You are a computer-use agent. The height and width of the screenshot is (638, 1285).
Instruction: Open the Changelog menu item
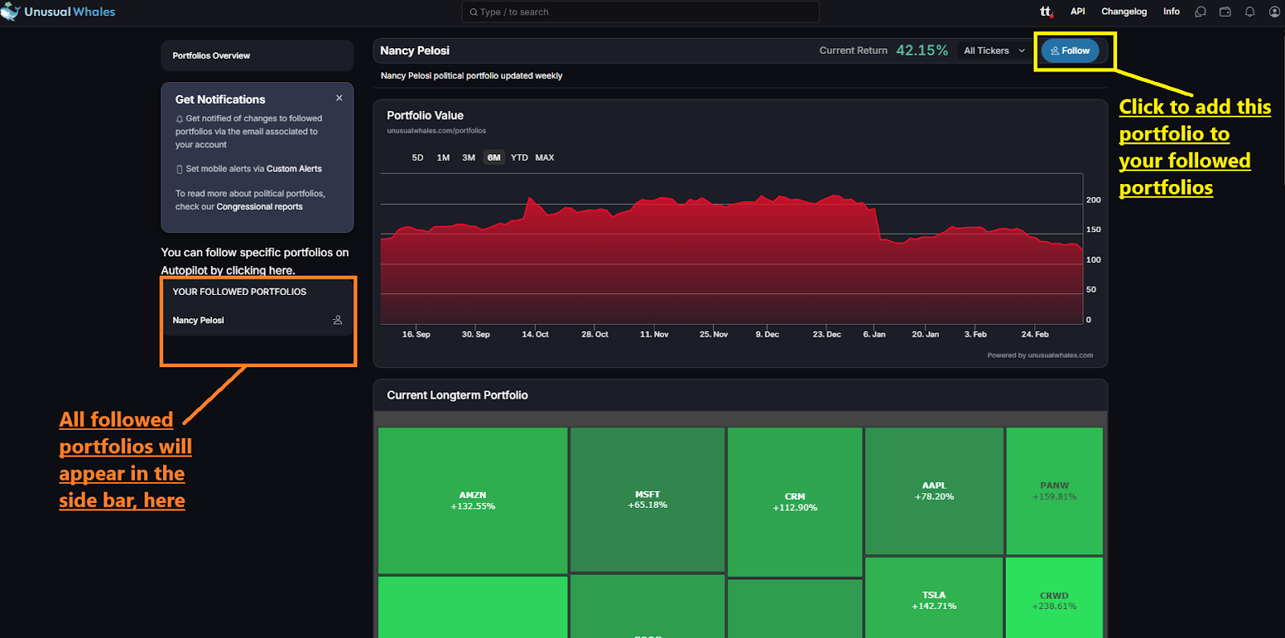[1124, 11]
